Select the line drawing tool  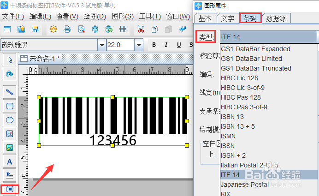10,92
